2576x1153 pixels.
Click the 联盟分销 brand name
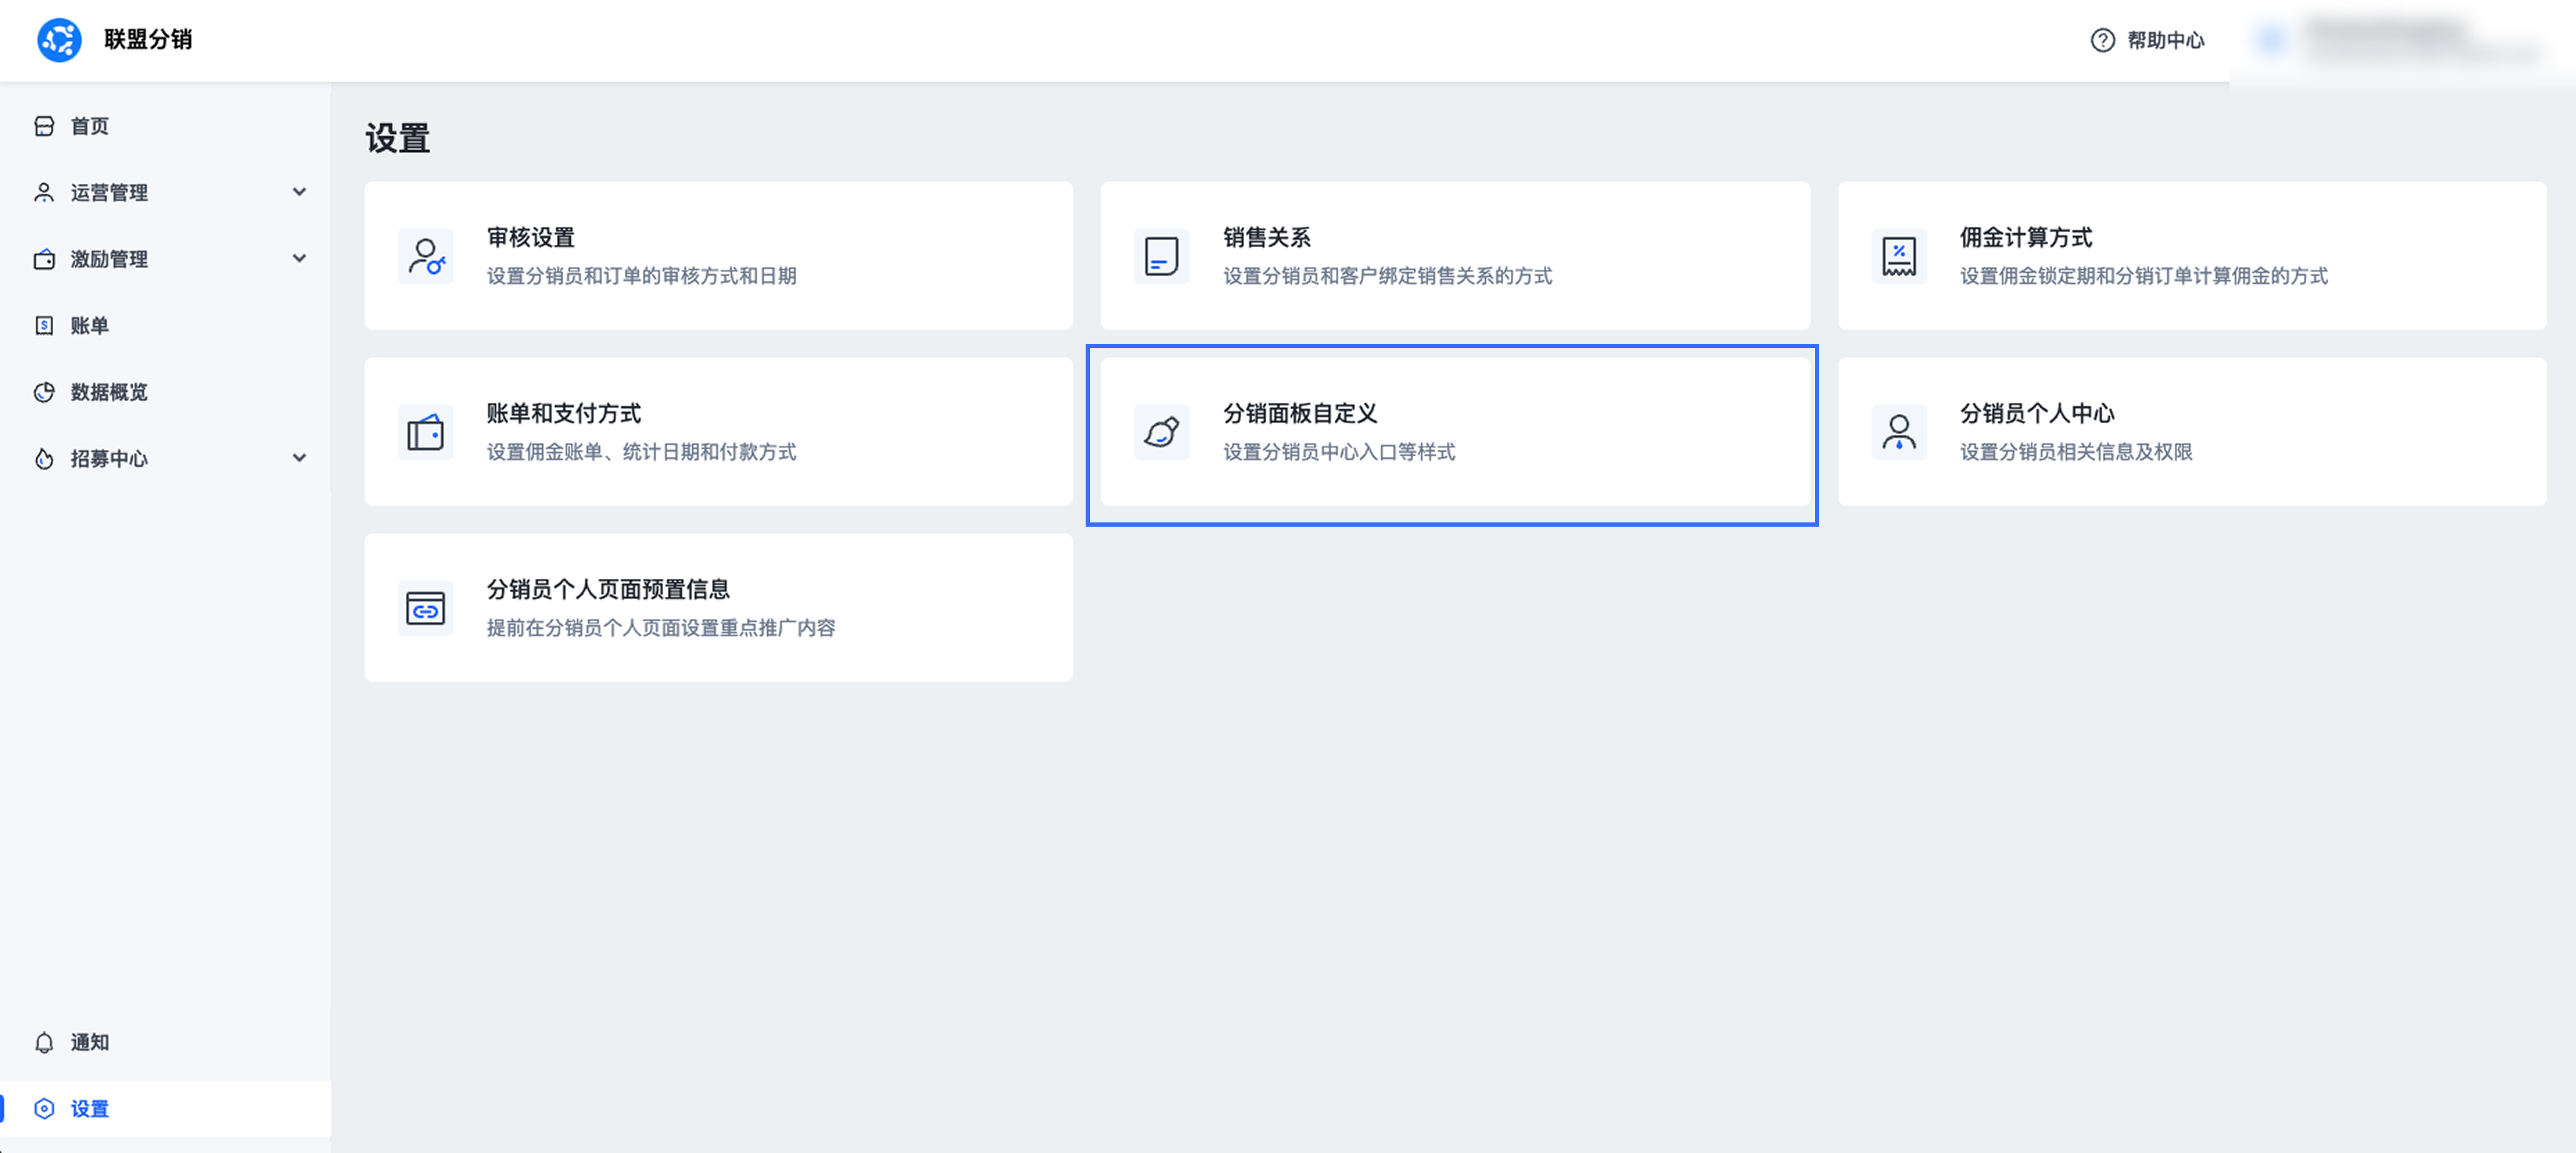(x=148, y=40)
